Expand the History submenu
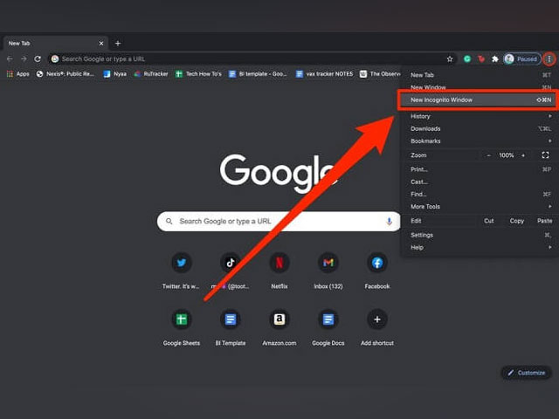559x419 pixels. point(480,116)
